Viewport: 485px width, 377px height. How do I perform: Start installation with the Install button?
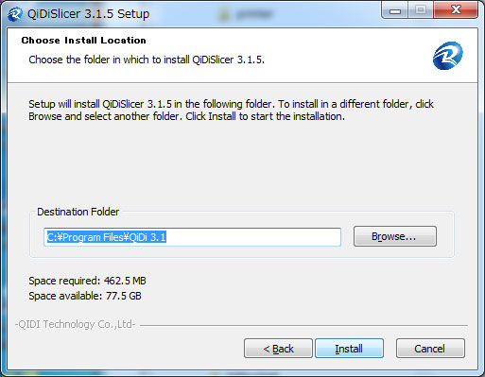tap(349, 349)
